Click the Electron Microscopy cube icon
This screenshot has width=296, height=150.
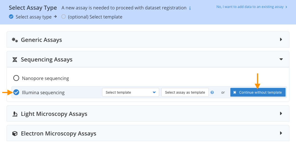coord(15,133)
